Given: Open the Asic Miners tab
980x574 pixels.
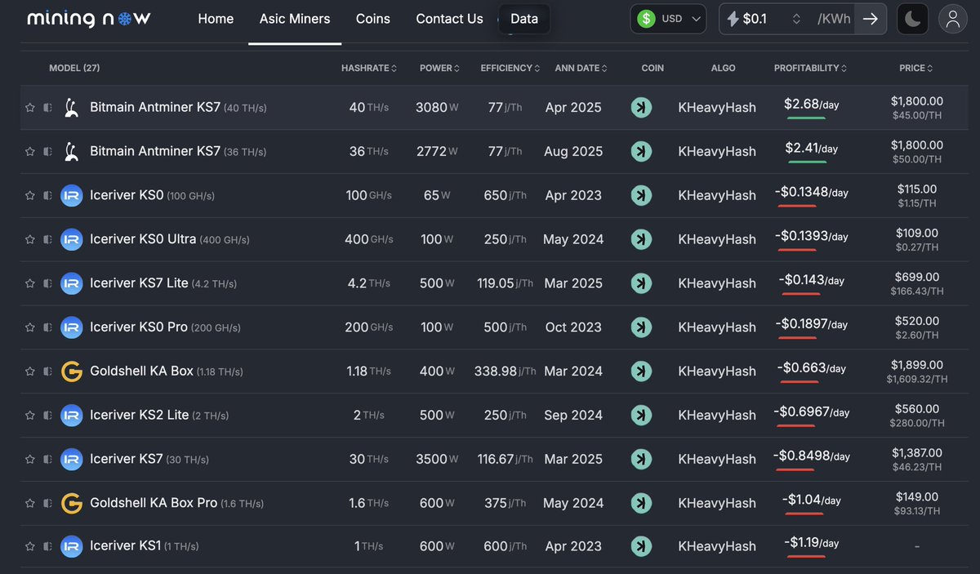Looking at the screenshot, I should coord(295,19).
